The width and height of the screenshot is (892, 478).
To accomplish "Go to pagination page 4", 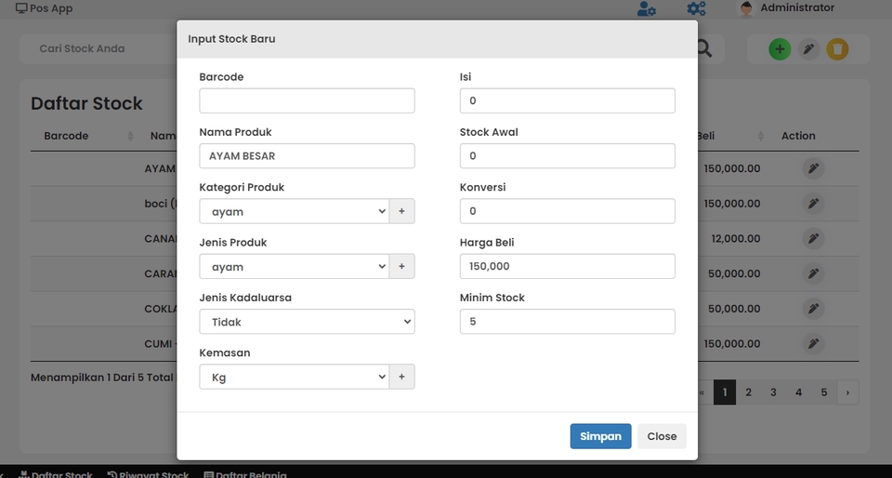I will tap(799, 392).
